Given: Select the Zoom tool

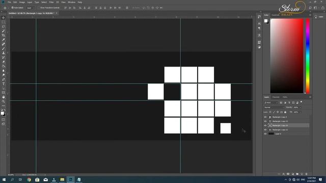Looking at the screenshot, I should (4, 101).
